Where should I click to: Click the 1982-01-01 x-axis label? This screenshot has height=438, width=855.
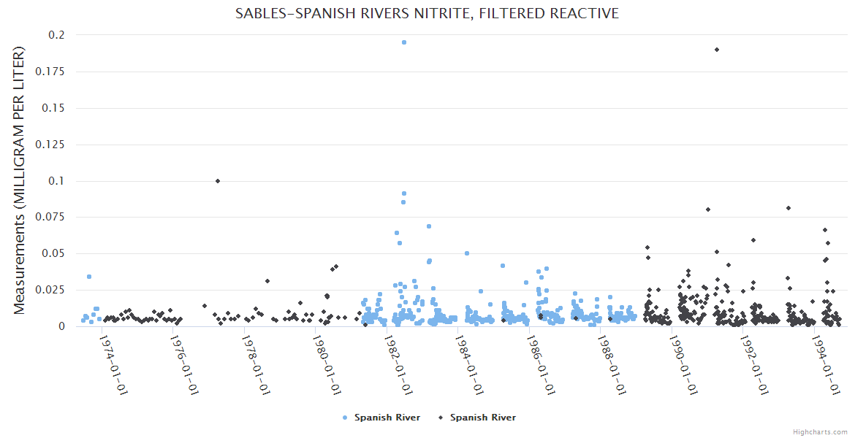tap(400, 365)
